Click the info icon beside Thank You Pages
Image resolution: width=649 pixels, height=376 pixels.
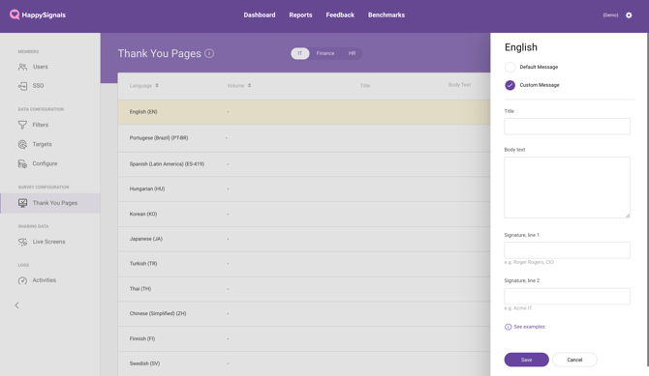coord(209,53)
